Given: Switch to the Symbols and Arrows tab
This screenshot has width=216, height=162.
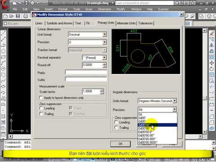Looking at the screenshot, I should pos(59,23).
